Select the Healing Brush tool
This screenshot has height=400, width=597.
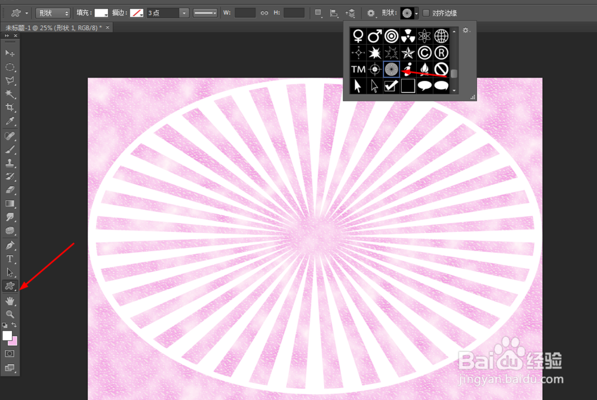click(x=10, y=136)
